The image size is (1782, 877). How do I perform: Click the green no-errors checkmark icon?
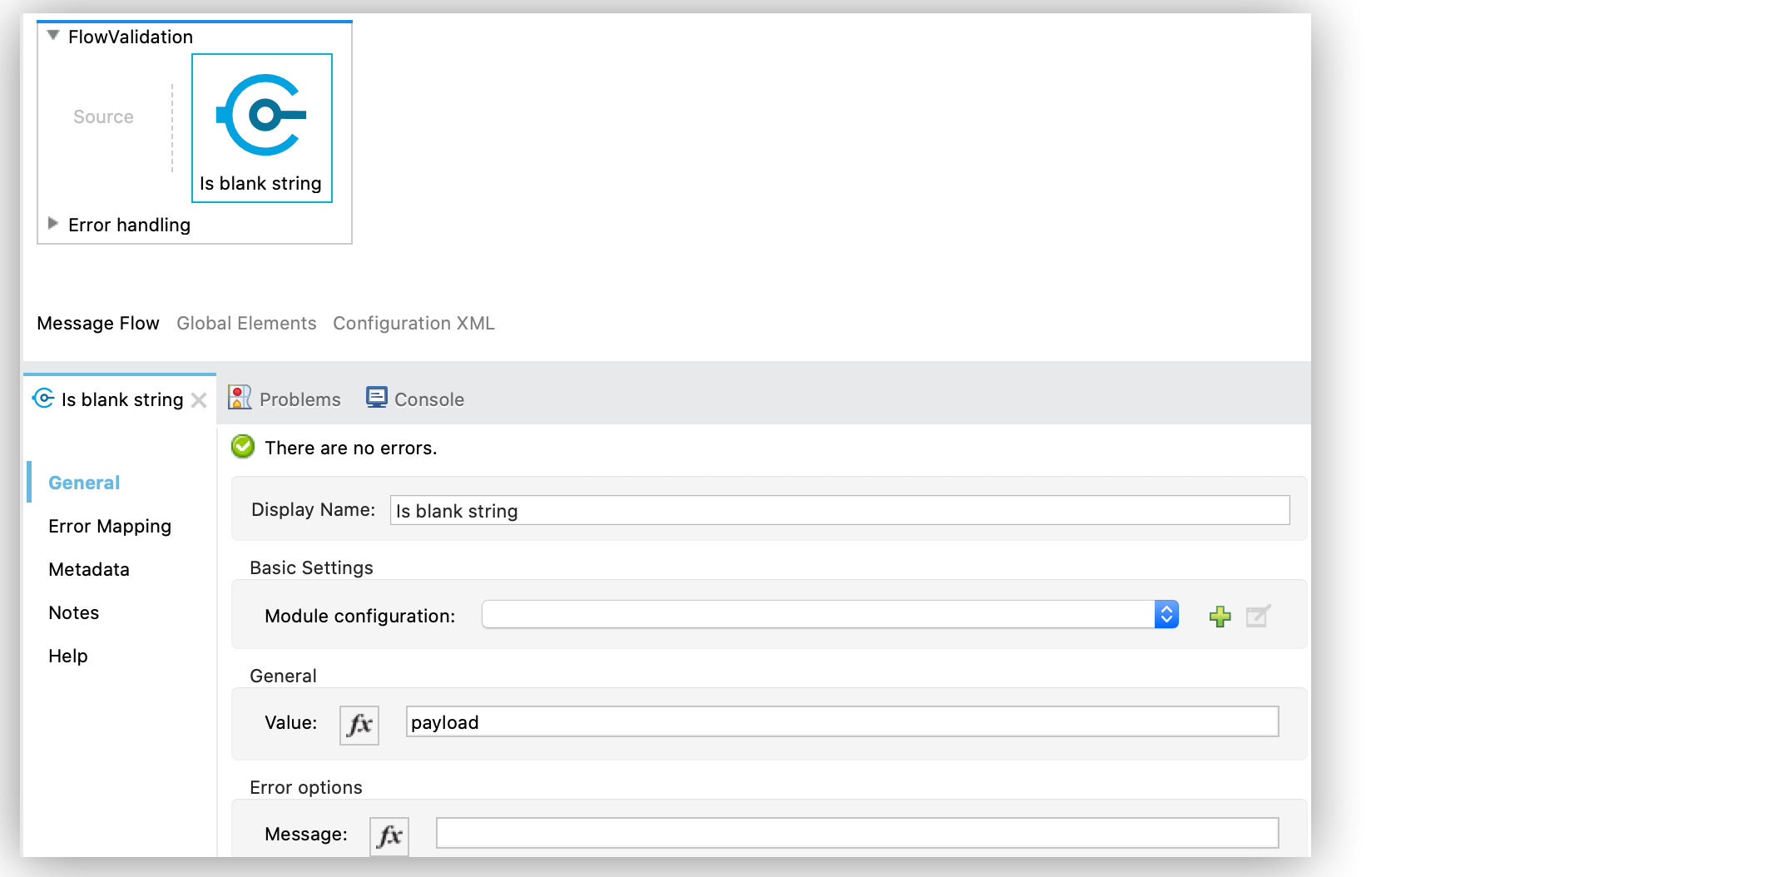pos(243,447)
